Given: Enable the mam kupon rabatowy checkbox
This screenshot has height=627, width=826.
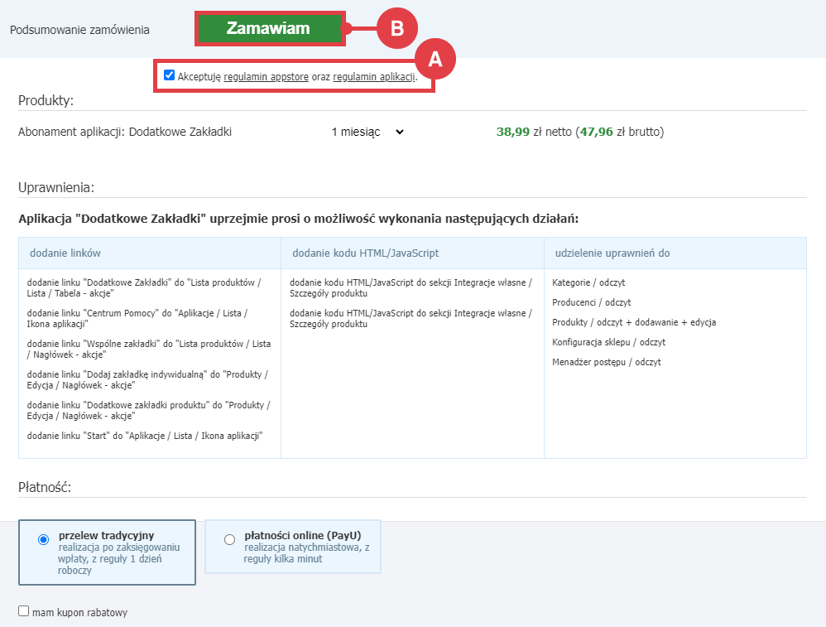Looking at the screenshot, I should 24,611.
